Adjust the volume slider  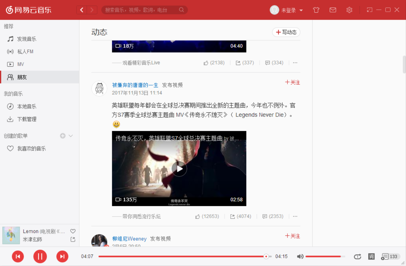coord(325,256)
